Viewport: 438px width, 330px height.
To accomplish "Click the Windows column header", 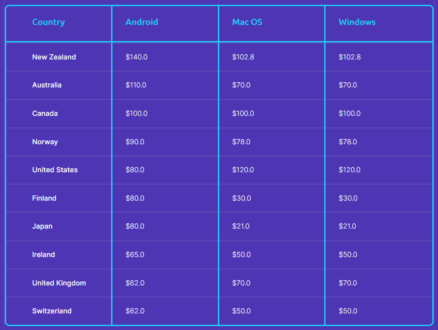I will (357, 22).
